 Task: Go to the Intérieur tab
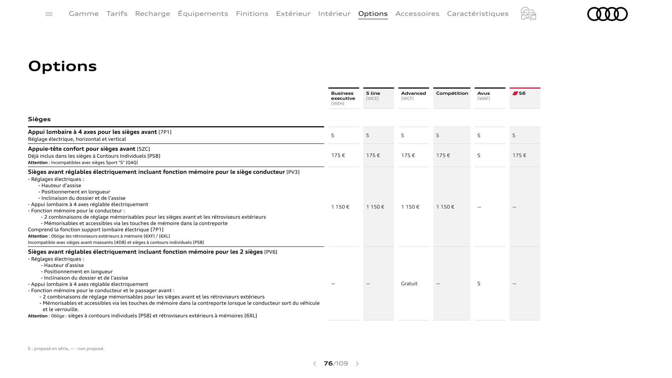click(x=334, y=14)
